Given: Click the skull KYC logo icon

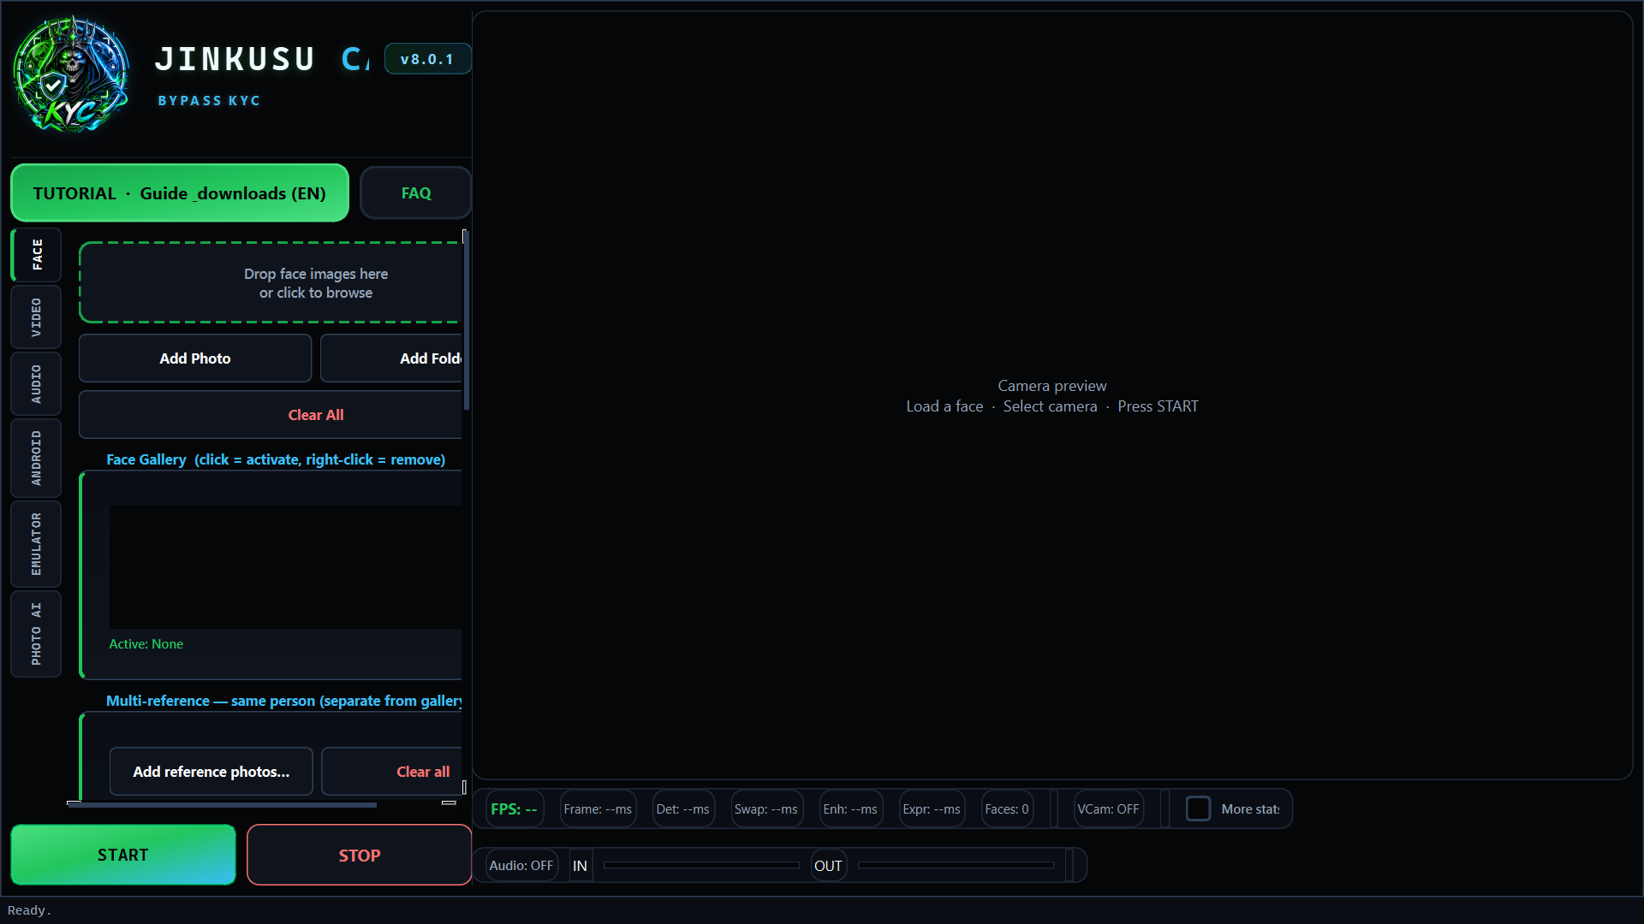Looking at the screenshot, I should point(71,75).
